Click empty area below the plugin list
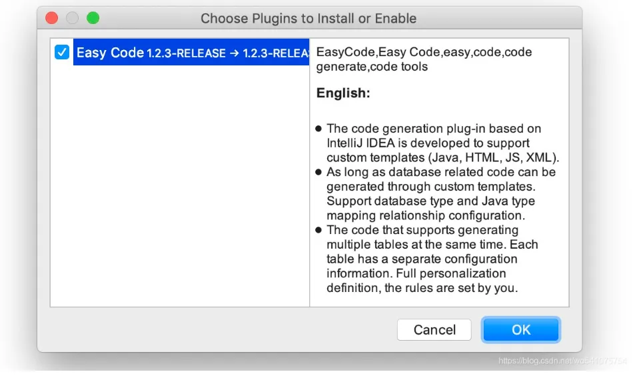 [x=180, y=200]
